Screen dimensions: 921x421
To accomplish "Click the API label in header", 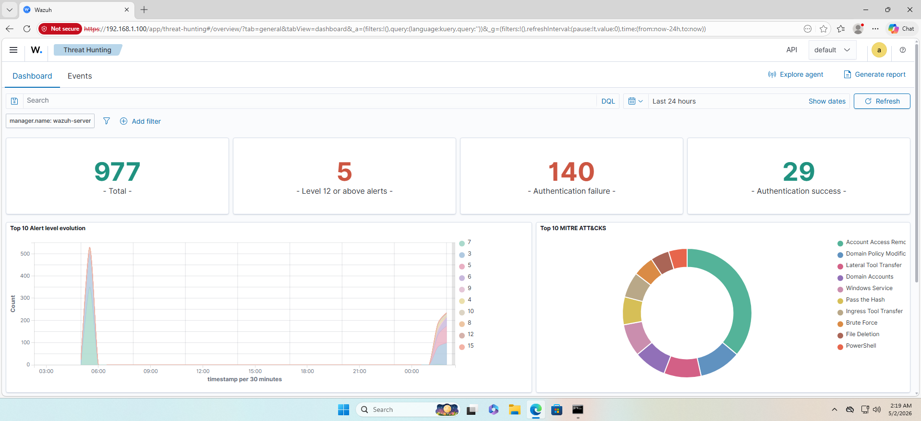I will [792, 50].
